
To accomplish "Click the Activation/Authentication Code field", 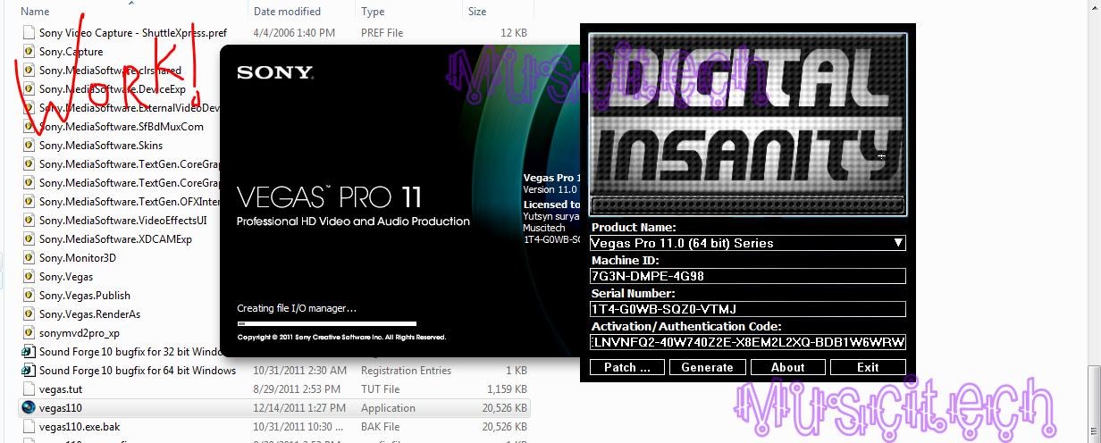I will (x=747, y=342).
